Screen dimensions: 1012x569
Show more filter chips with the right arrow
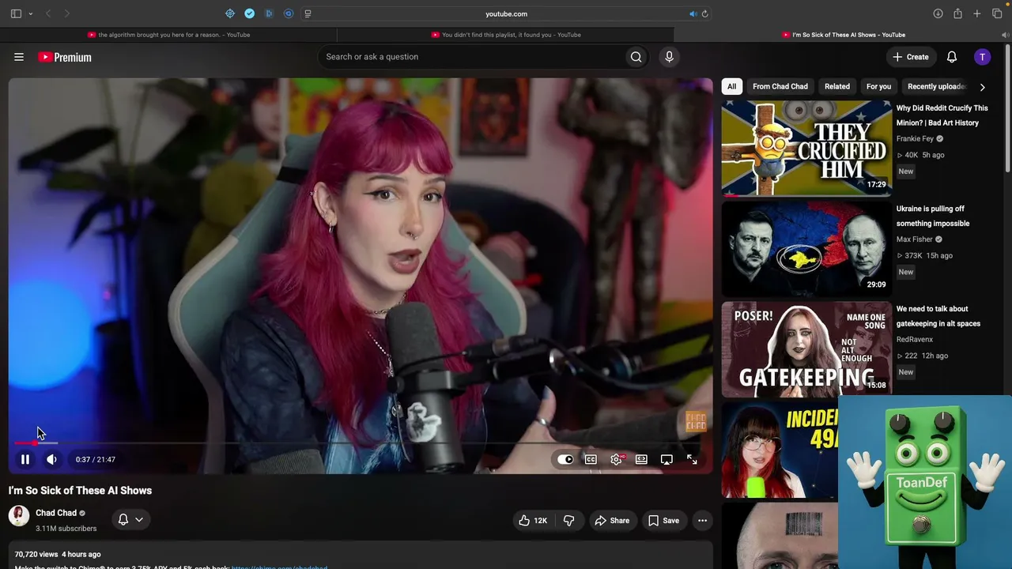[982, 87]
